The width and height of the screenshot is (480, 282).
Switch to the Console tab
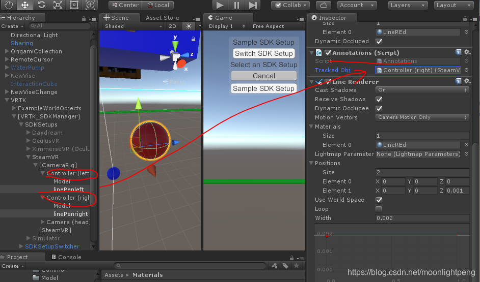tap(67, 257)
